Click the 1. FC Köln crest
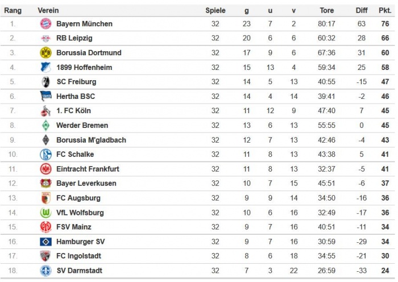Image resolution: width=398 pixels, height=282 pixels. tap(45, 111)
